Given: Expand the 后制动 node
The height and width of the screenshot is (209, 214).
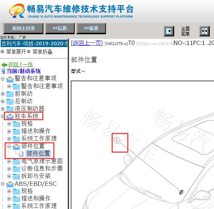Looking at the screenshot, I should 2,101.
